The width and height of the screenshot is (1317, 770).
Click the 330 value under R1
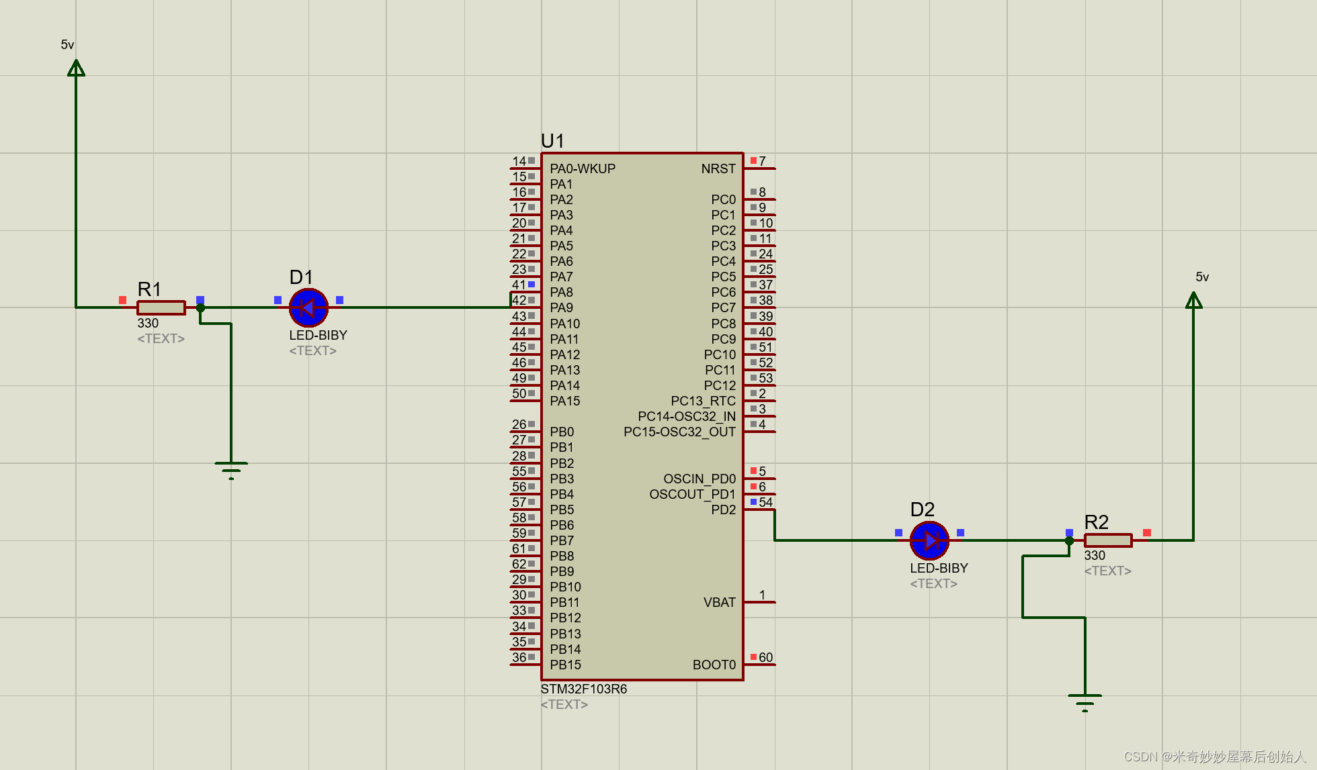[148, 323]
